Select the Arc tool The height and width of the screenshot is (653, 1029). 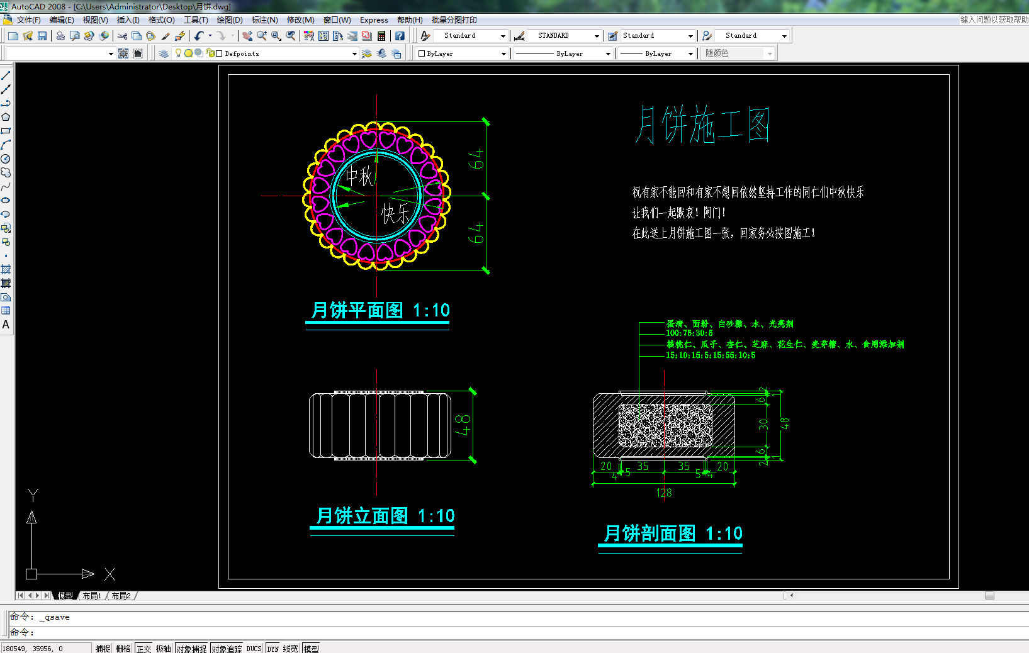tap(6, 145)
